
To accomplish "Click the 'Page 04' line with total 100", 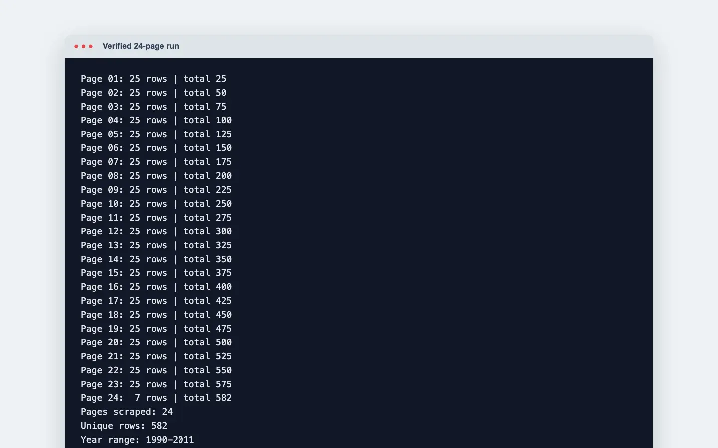I will pyautogui.click(x=157, y=120).
